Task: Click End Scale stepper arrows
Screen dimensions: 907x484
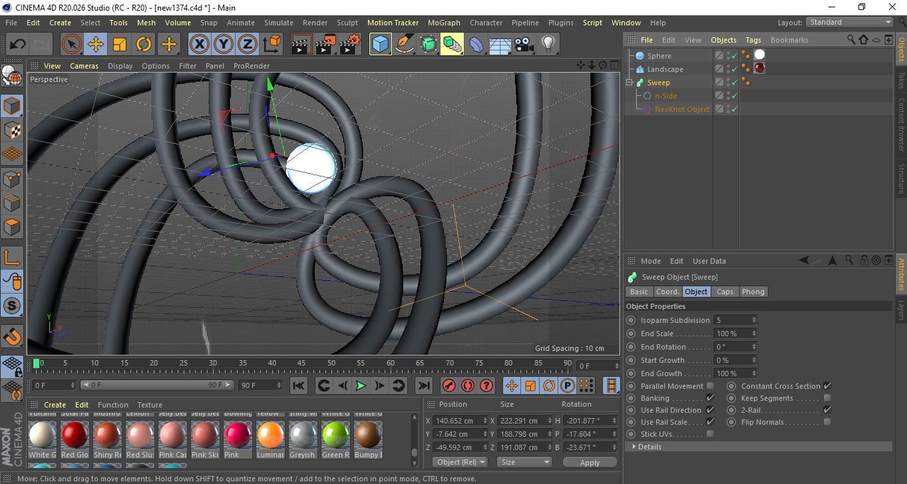Action: click(753, 334)
